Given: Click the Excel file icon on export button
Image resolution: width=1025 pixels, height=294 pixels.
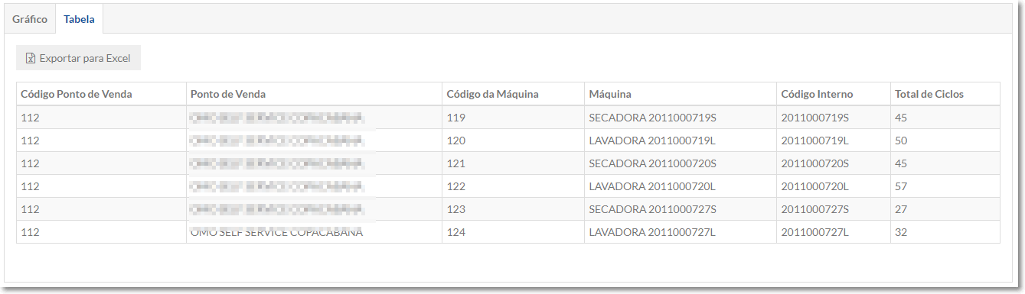Looking at the screenshot, I should 31,58.
